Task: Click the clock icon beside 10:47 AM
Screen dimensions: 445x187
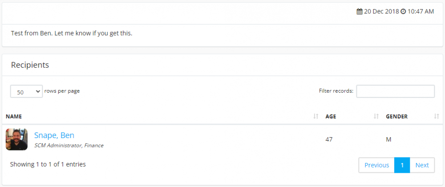Action: pos(403,12)
